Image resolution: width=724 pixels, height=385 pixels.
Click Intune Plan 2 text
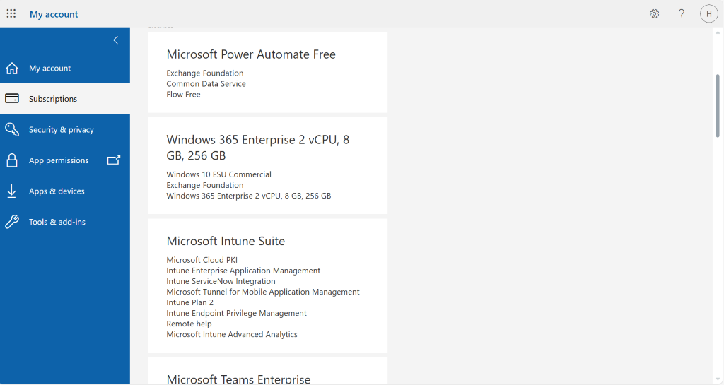coord(189,302)
